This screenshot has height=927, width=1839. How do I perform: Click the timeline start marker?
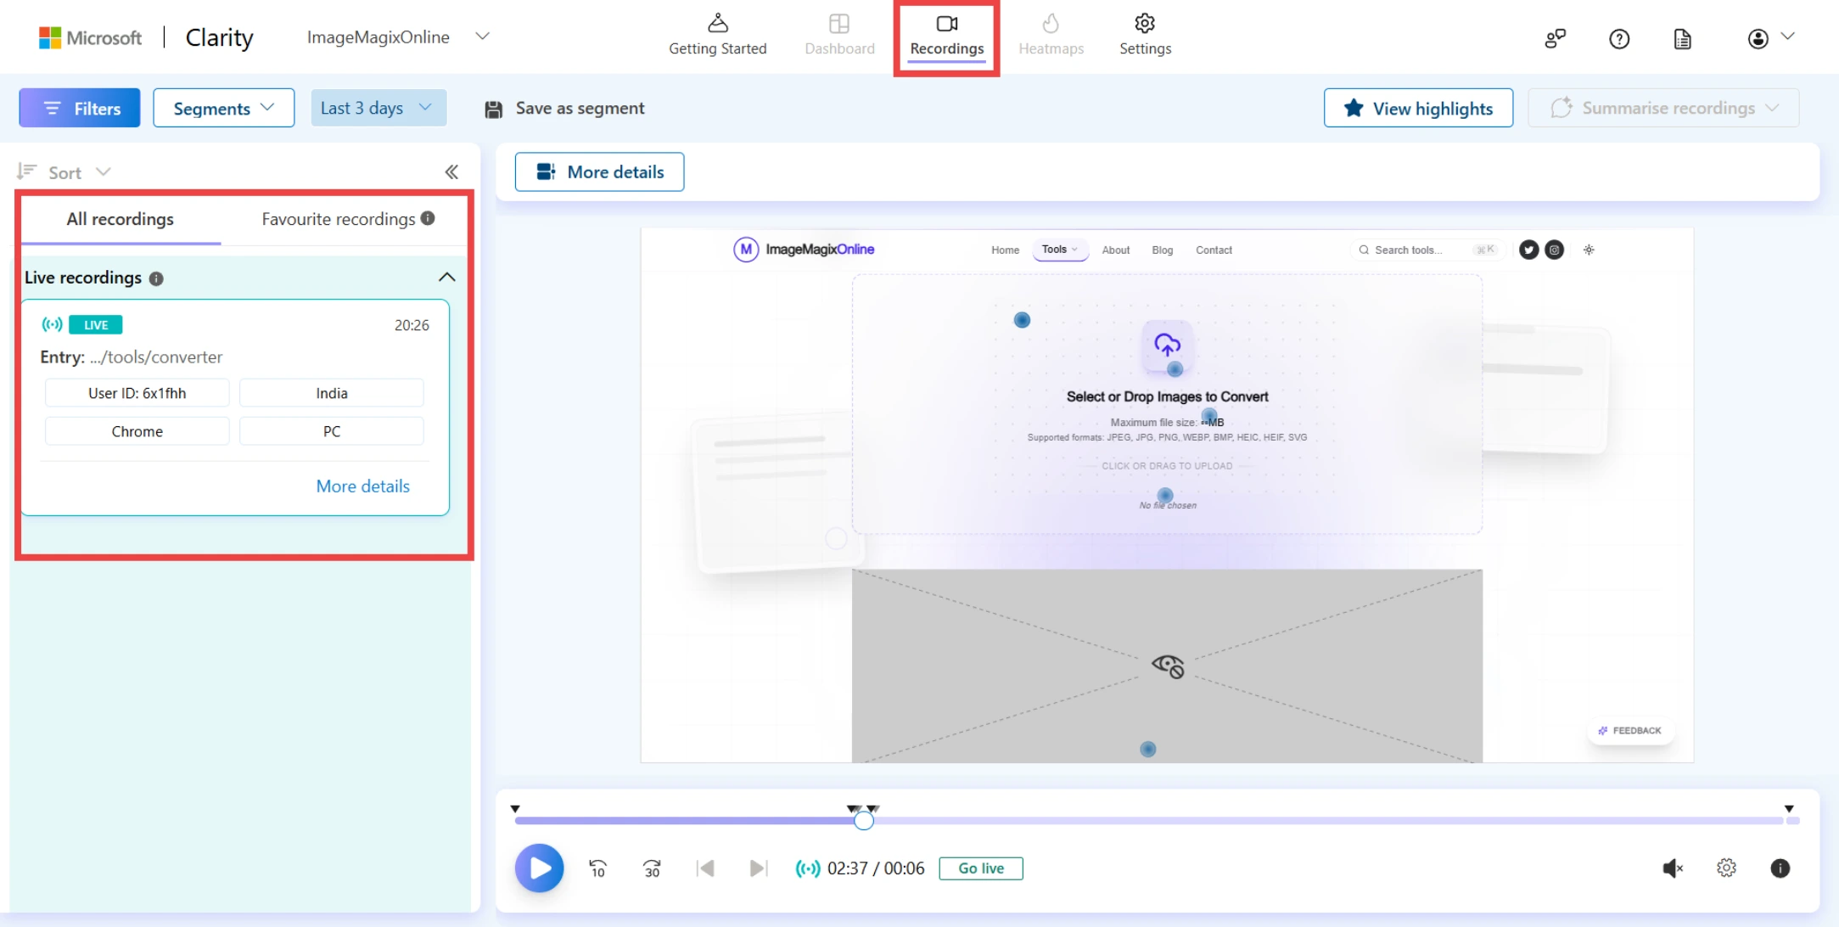point(515,809)
